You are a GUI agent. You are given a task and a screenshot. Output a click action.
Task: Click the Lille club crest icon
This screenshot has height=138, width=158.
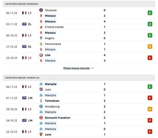41,55
